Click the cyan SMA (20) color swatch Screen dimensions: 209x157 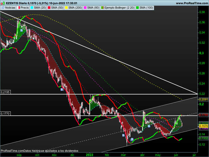pos(32,8)
